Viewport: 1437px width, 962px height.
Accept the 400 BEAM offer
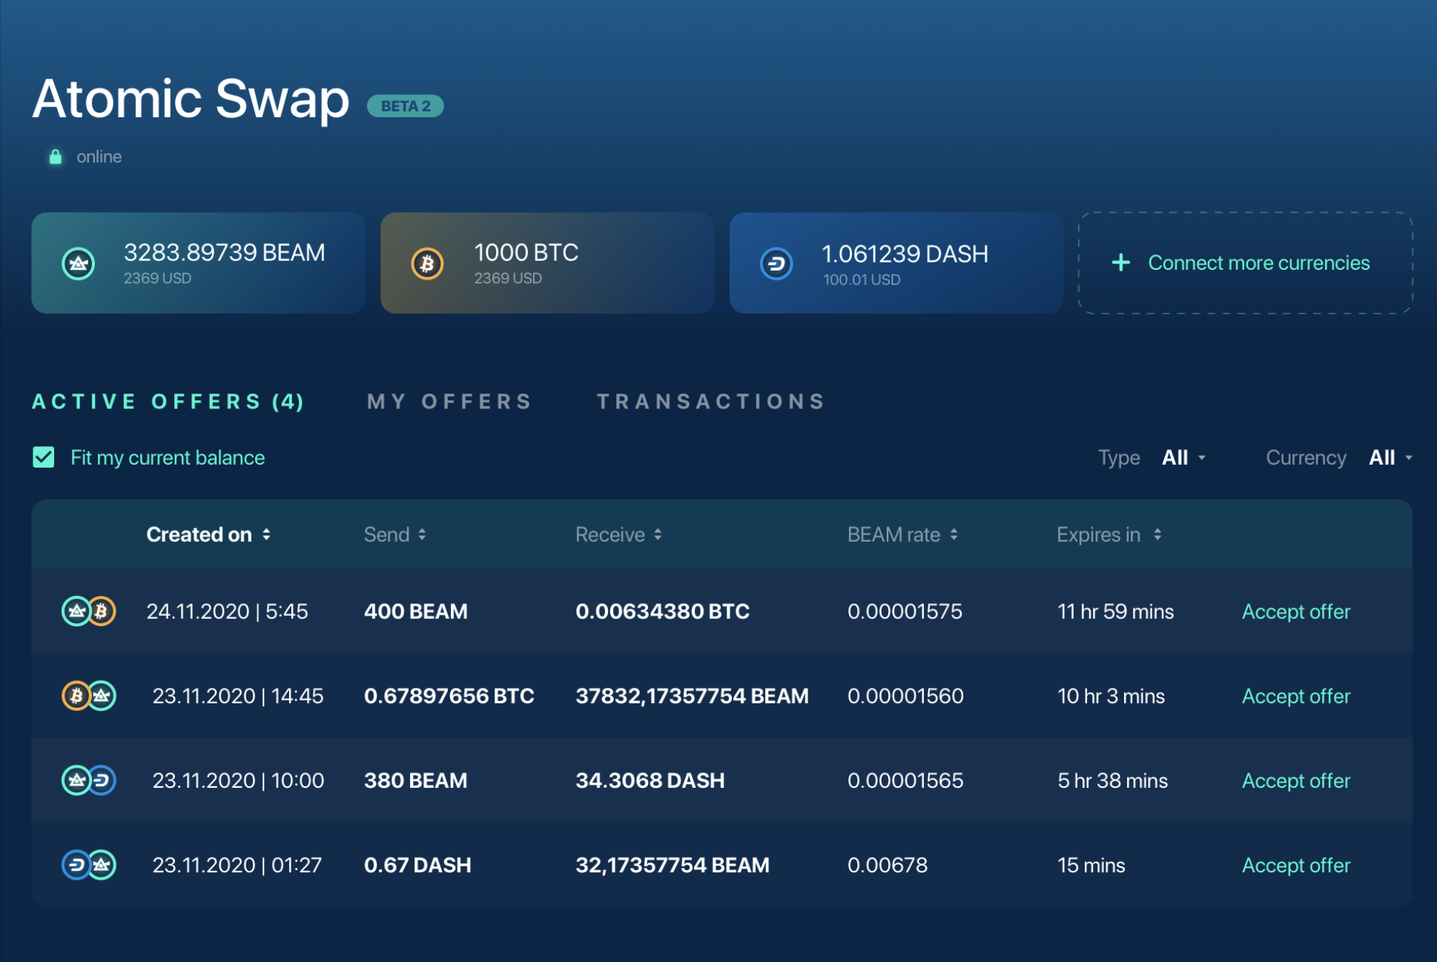pyautogui.click(x=1296, y=611)
